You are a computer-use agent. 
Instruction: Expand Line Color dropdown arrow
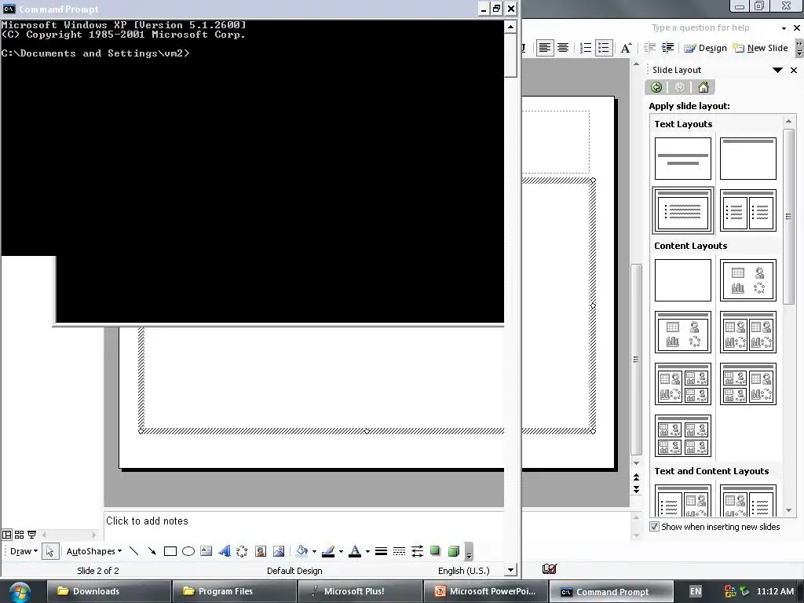tap(341, 552)
